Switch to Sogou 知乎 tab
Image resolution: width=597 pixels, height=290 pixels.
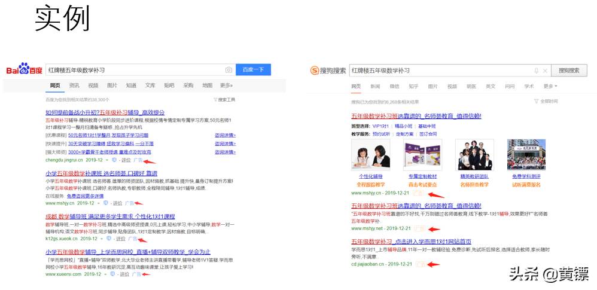tap(413, 86)
